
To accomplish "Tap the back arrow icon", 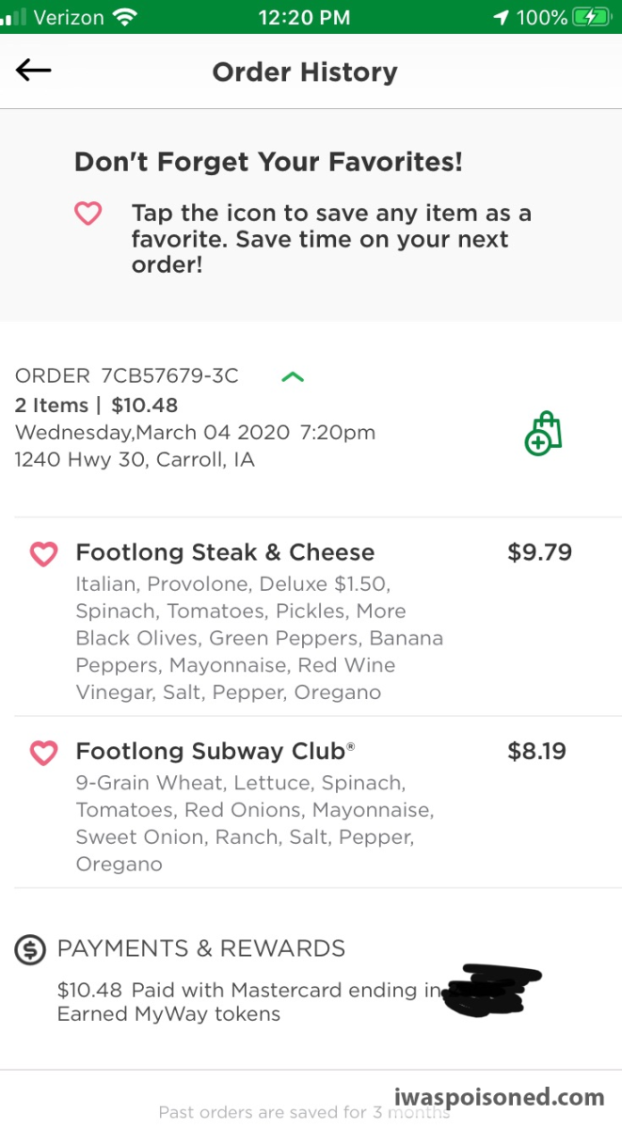I will pyautogui.click(x=33, y=71).
